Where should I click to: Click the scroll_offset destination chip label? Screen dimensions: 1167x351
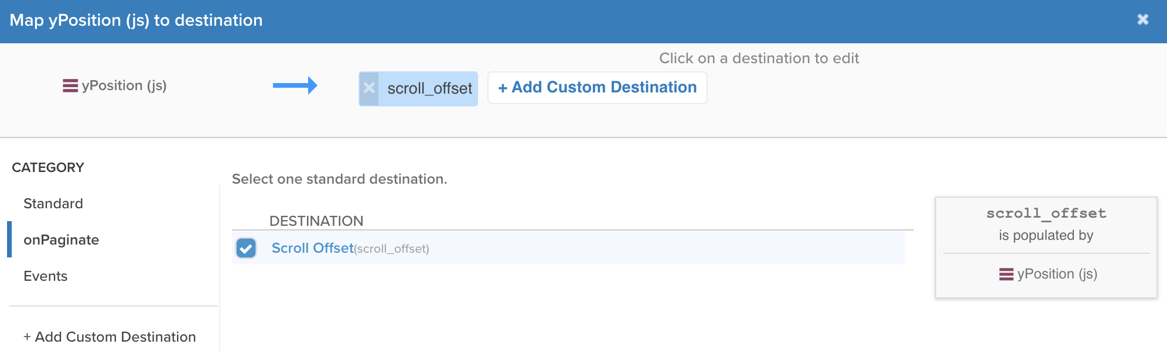[x=429, y=88]
